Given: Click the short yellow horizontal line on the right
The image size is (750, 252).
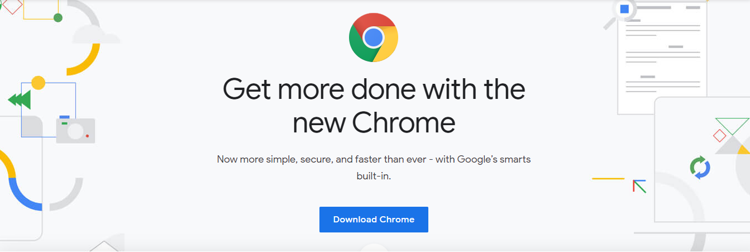Looking at the screenshot, I should [x=608, y=178].
